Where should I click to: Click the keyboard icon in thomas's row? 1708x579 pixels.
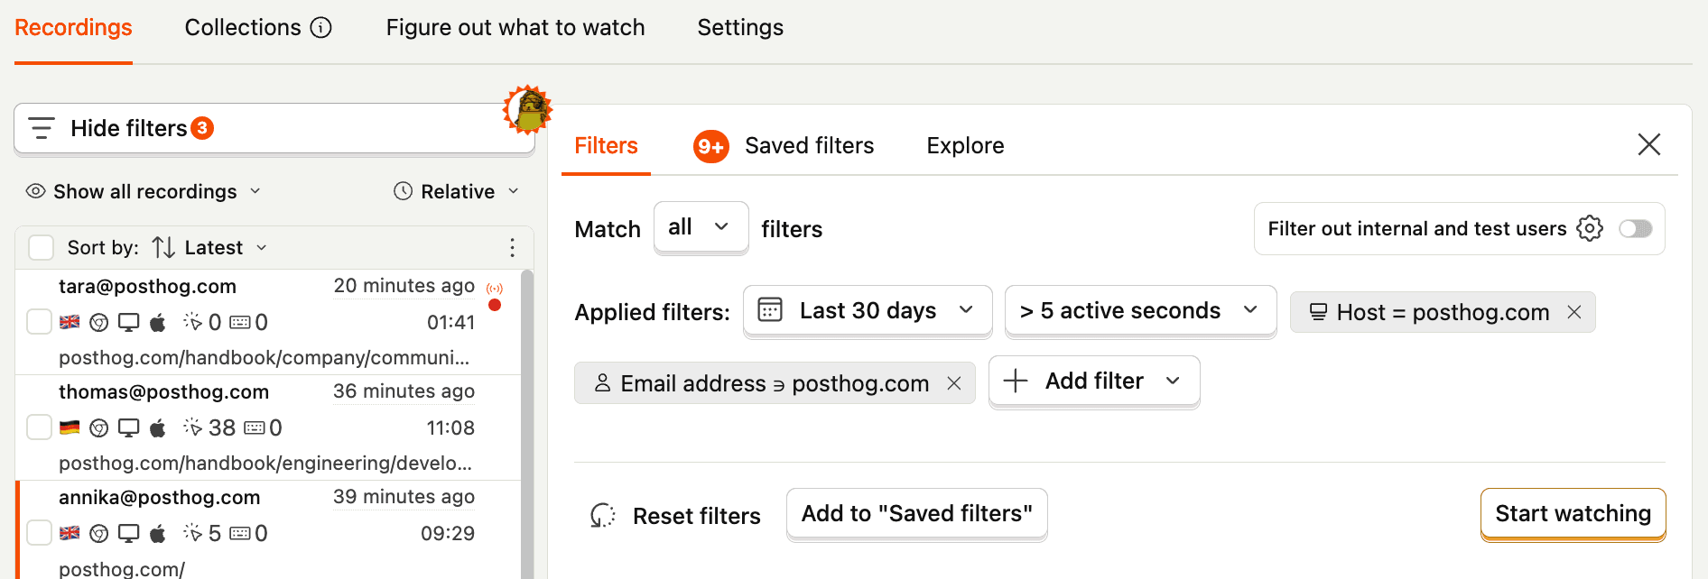tap(255, 427)
